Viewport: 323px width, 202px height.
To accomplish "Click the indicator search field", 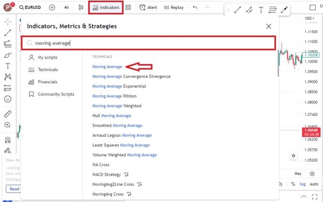I will point(149,43).
